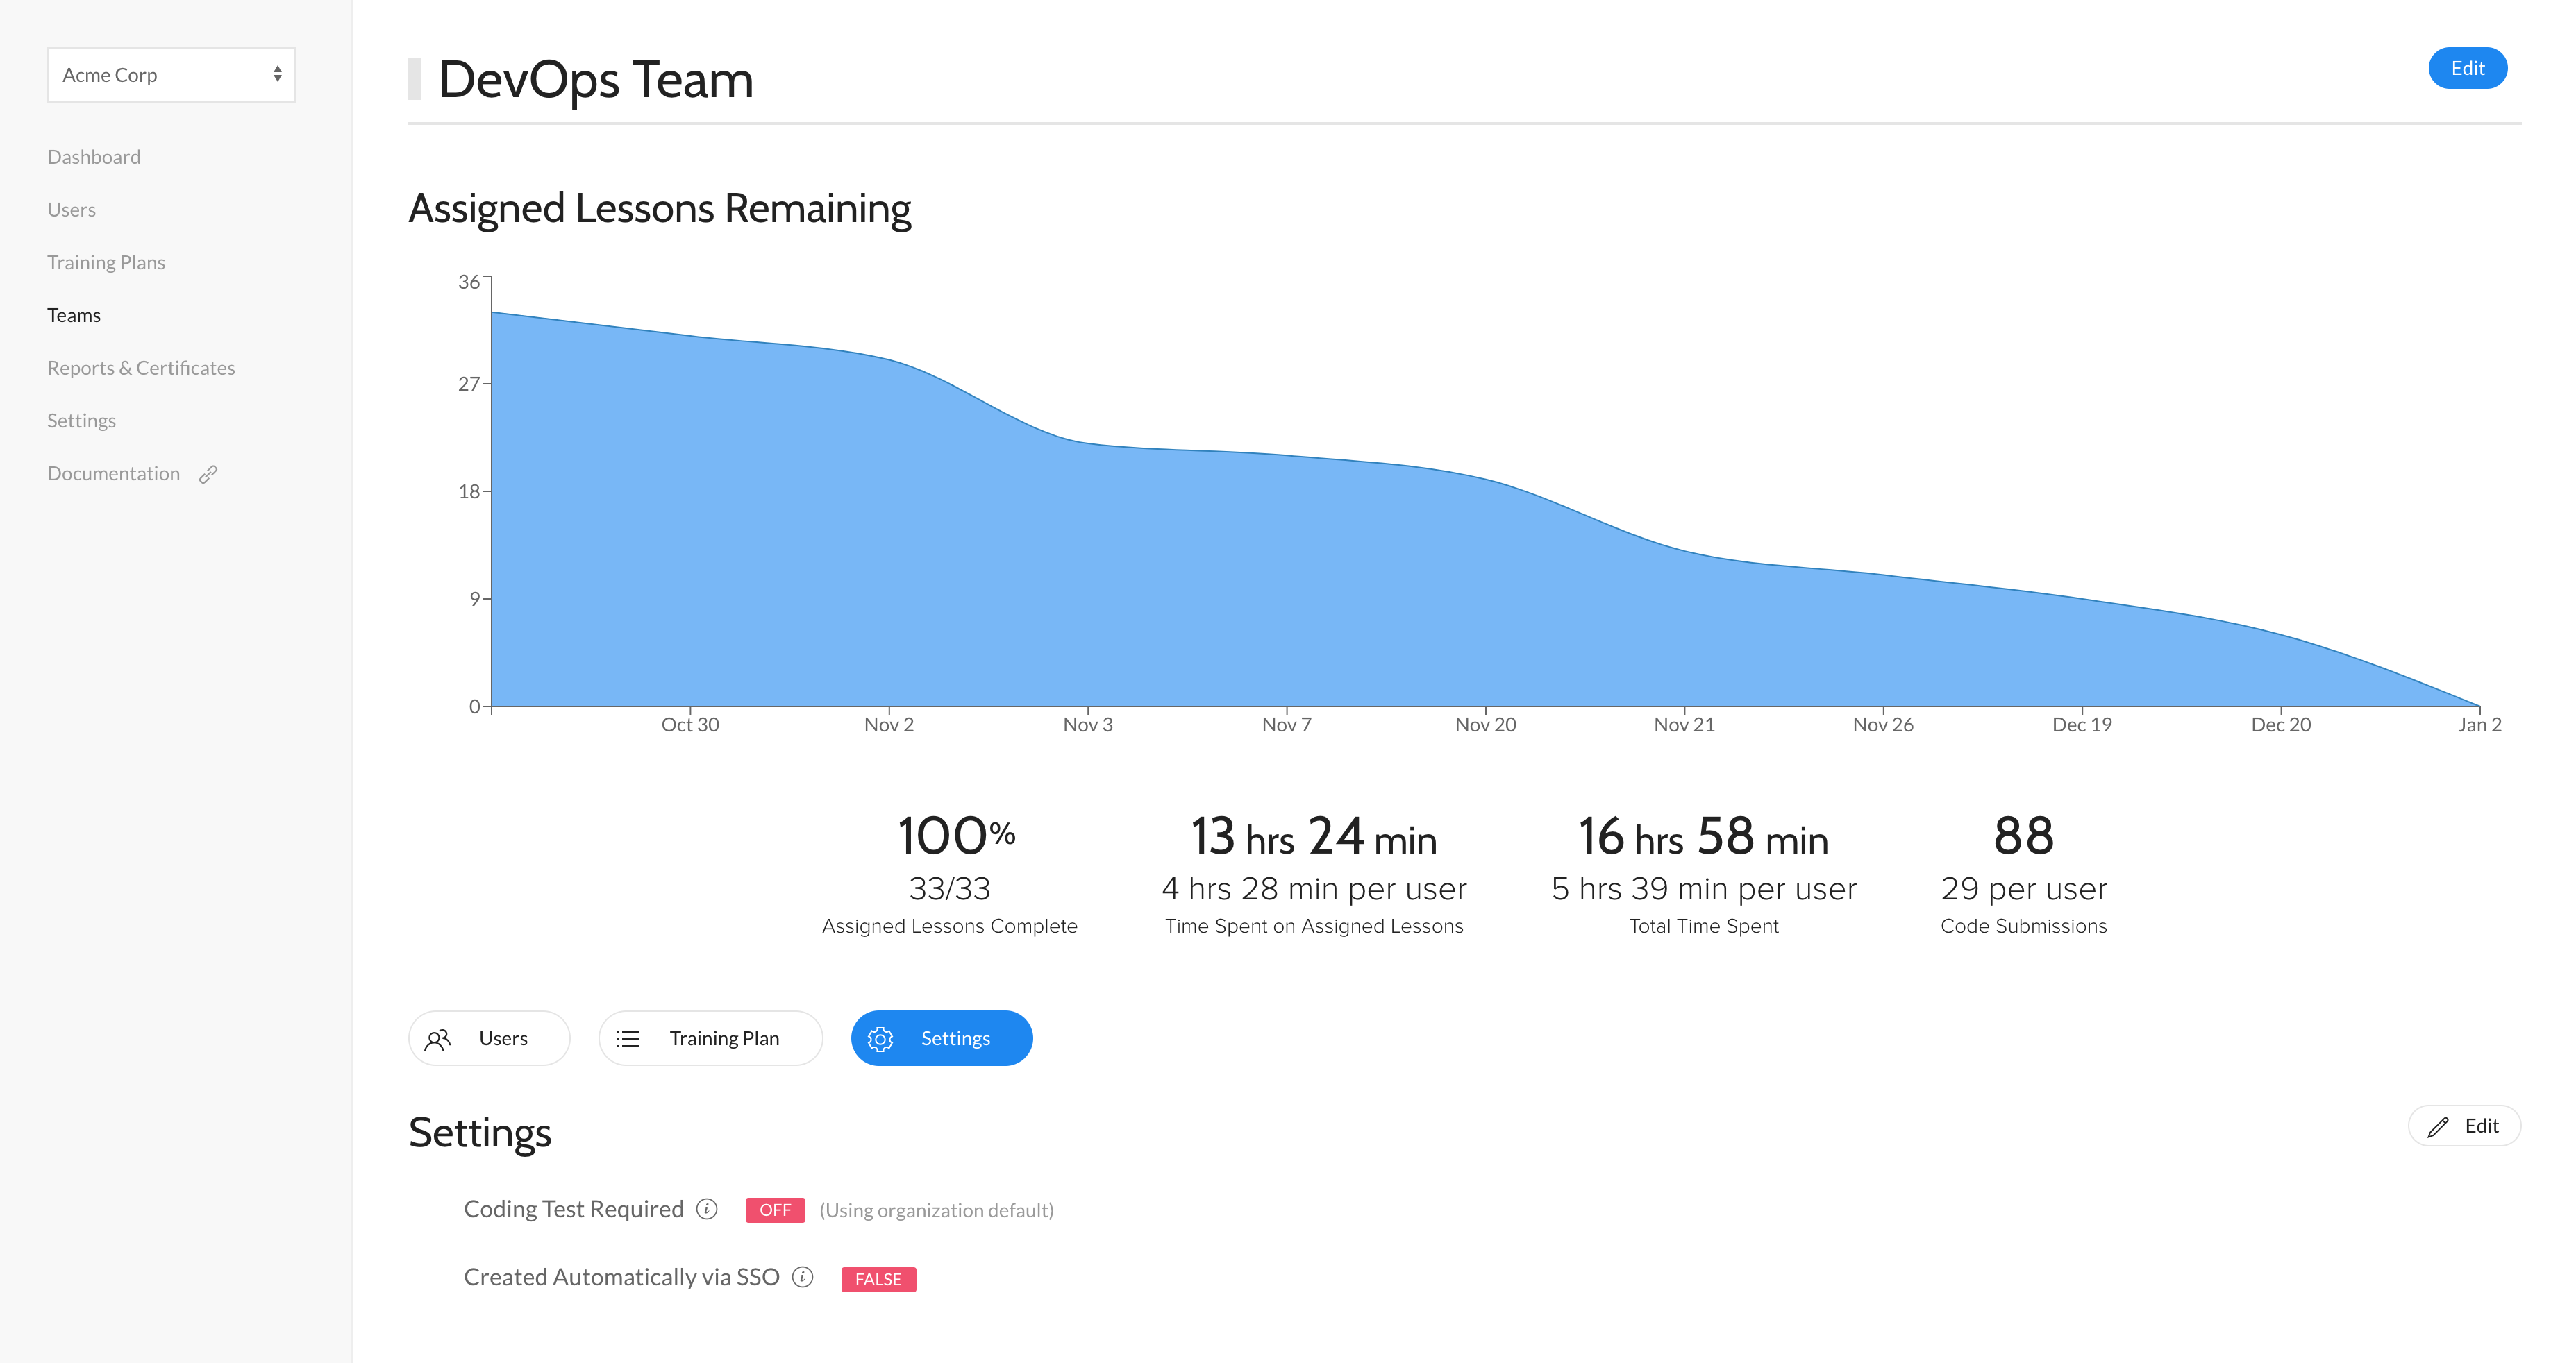Image resolution: width=2576 pixels, height=1363 pixels.
Task: Click the blue Edit button at top
Action: tap(2467, 68)
